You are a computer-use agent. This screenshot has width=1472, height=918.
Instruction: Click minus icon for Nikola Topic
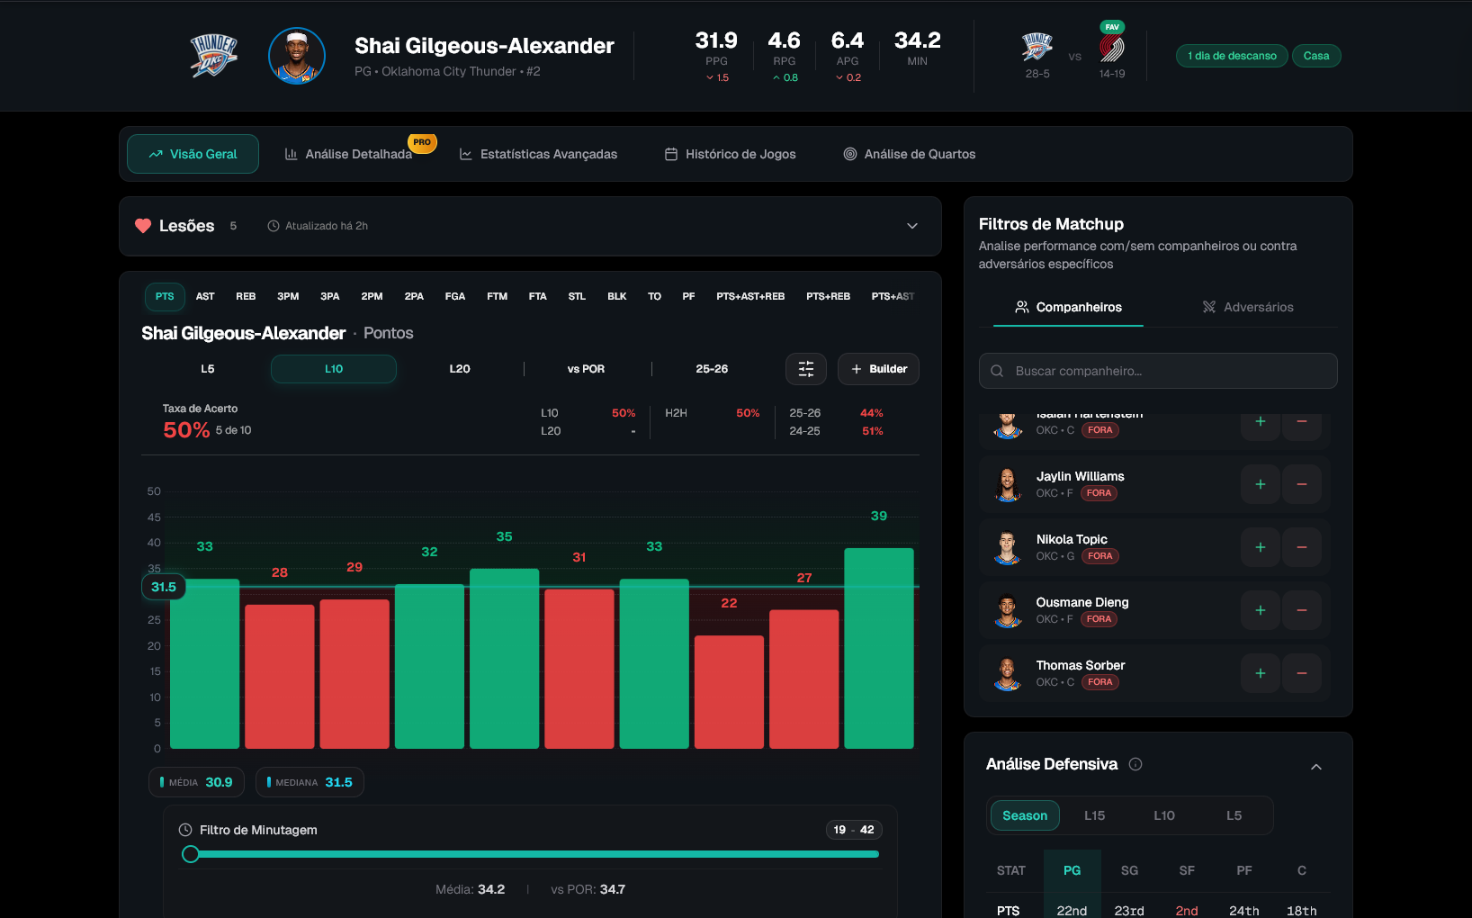tap(1301, 547)
